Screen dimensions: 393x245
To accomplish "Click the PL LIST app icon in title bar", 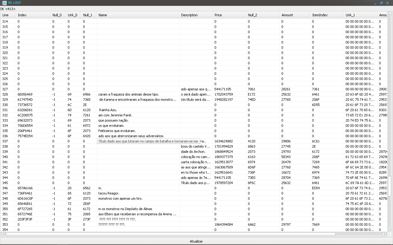I will coord(5,3).
